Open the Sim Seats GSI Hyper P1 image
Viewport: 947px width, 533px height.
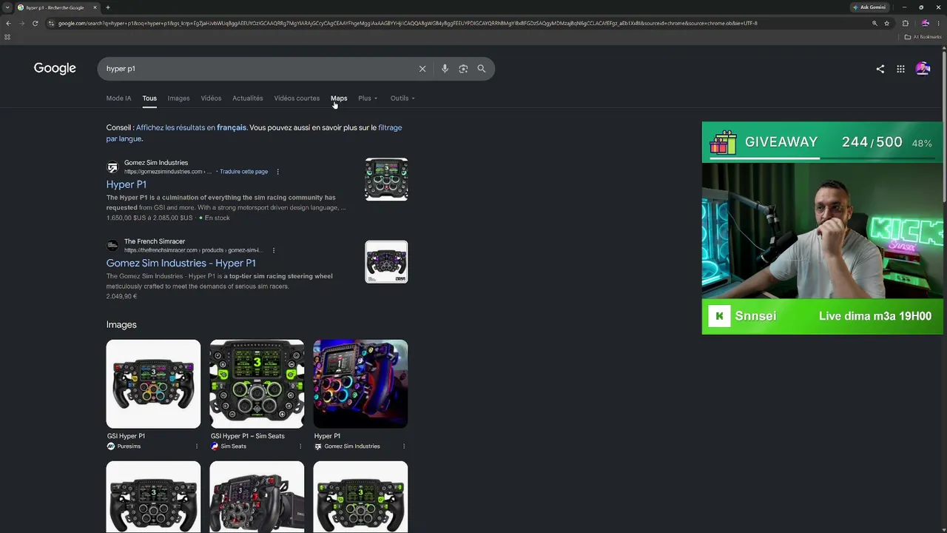pos(257,383)
